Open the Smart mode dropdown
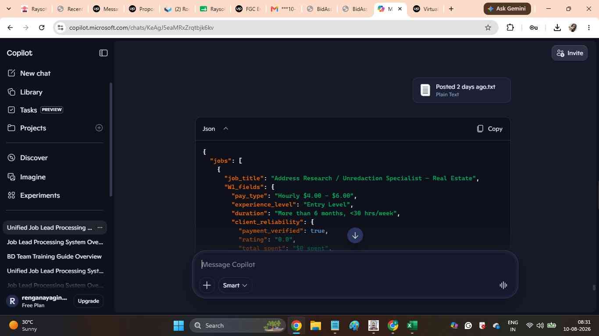This screenshot has height=336, width=599. tap(235, 285)
